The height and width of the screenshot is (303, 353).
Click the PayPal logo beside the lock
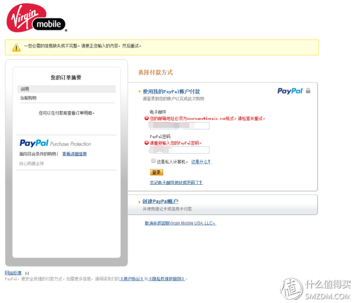coord(289,91)
